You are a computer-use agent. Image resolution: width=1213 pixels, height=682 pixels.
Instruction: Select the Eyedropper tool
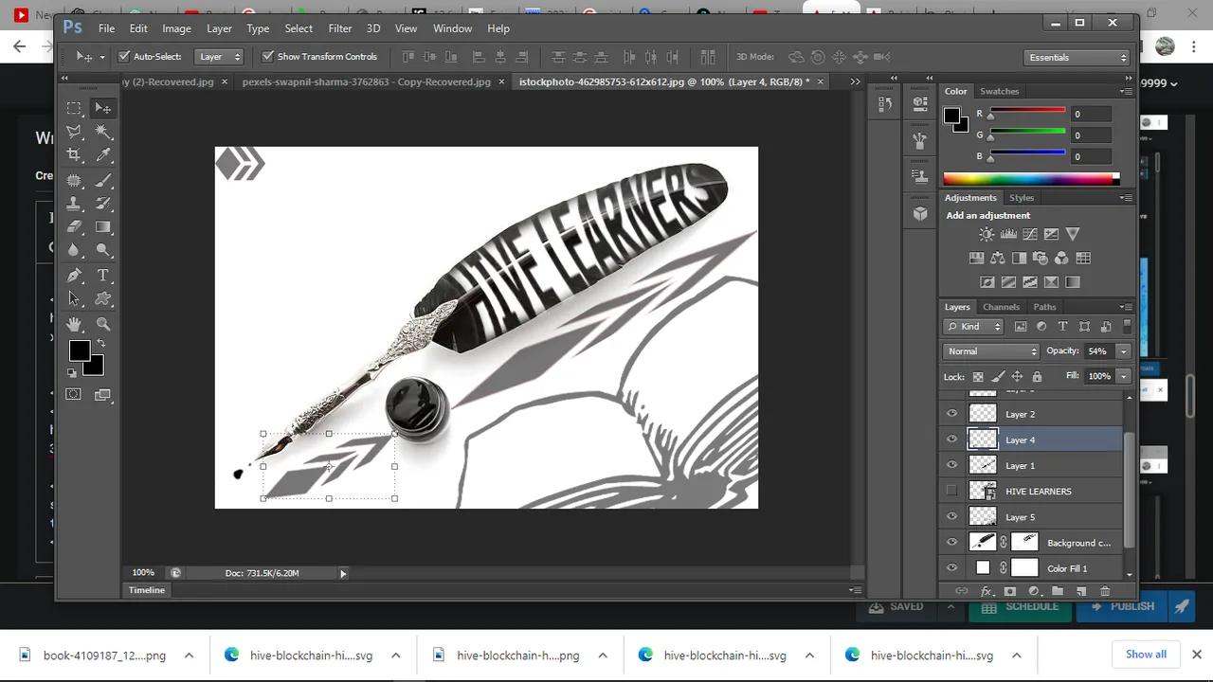(103, 155)
